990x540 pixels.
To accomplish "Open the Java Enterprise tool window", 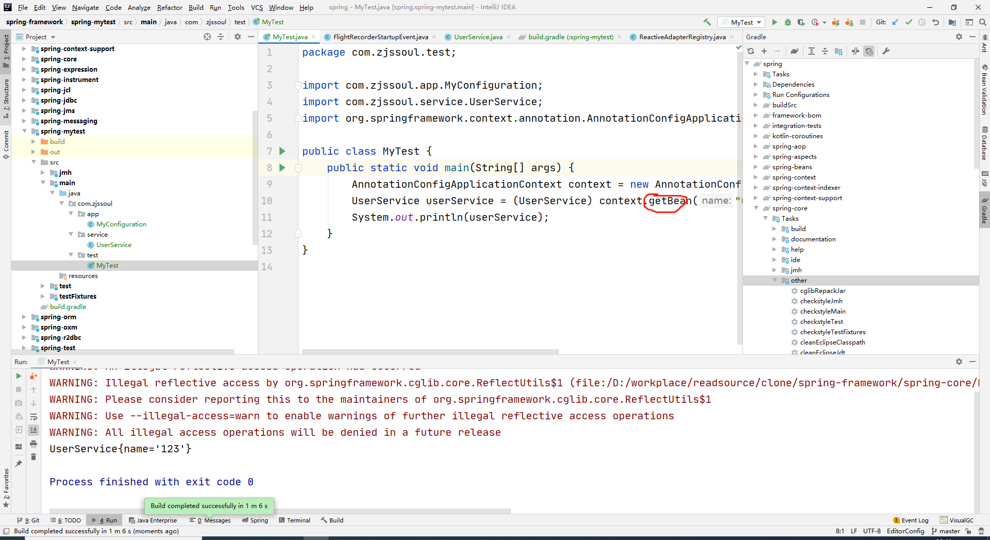I will tap(153, 520).
